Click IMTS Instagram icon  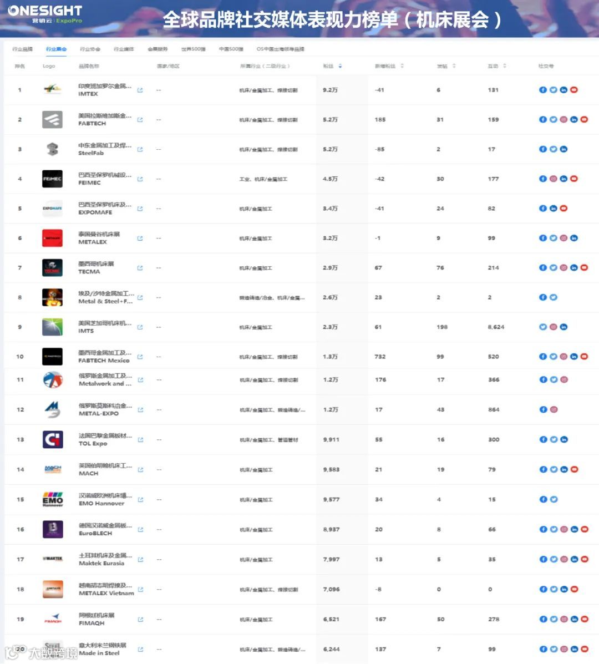point(554,327)
